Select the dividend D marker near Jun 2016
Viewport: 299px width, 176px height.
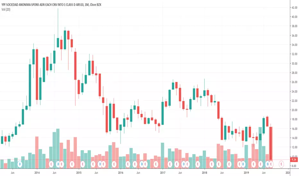point(142,164)
